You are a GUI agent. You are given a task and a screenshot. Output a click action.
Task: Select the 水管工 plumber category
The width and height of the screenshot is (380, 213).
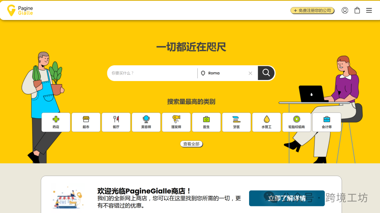tap(266, 122)
